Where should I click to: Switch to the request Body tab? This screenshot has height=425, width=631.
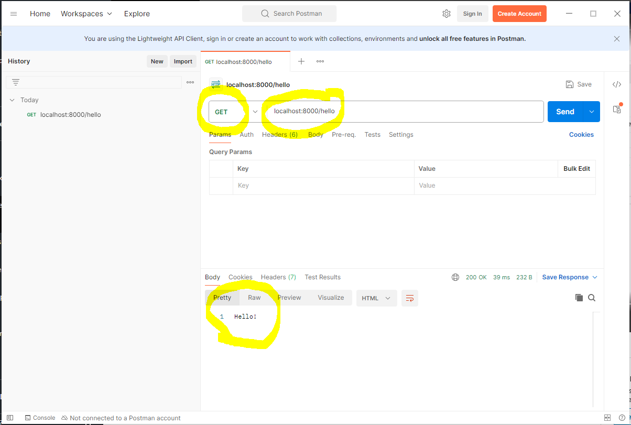tap(315, 135)
